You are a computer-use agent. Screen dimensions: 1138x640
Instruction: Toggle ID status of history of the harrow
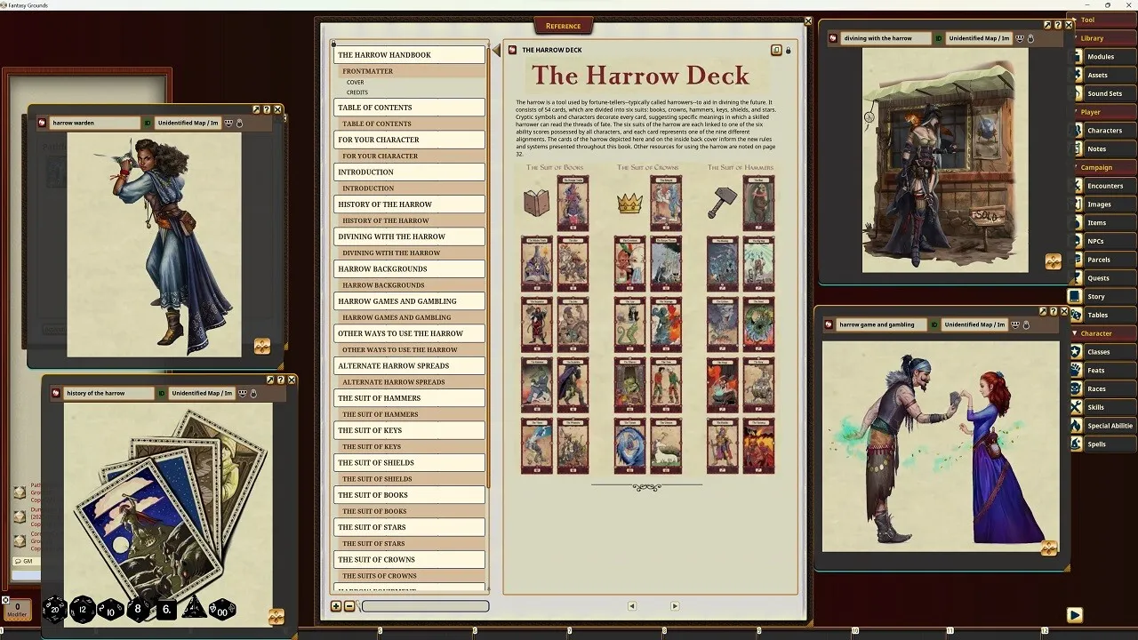click(162, 393)
